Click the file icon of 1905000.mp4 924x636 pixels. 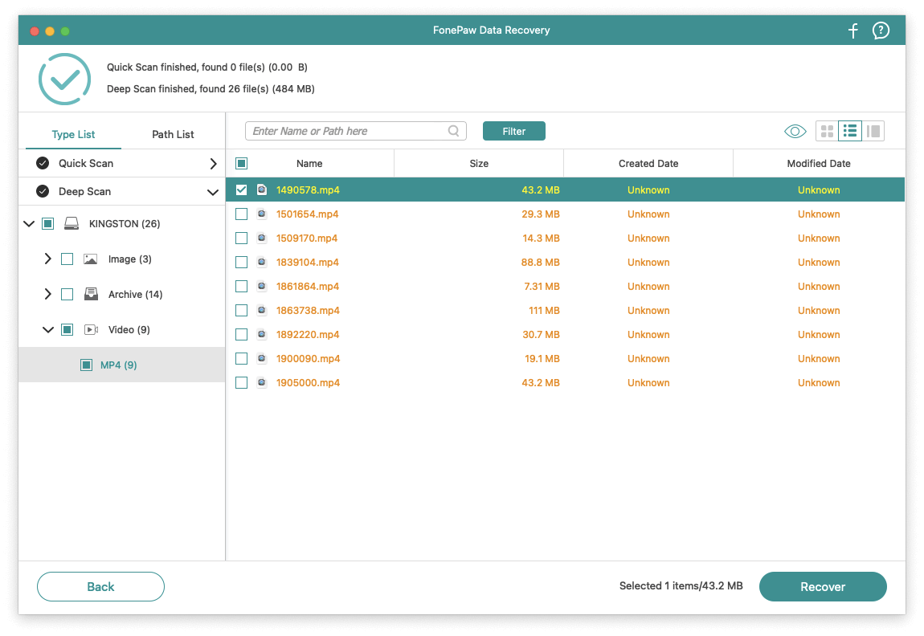[262, 383]
